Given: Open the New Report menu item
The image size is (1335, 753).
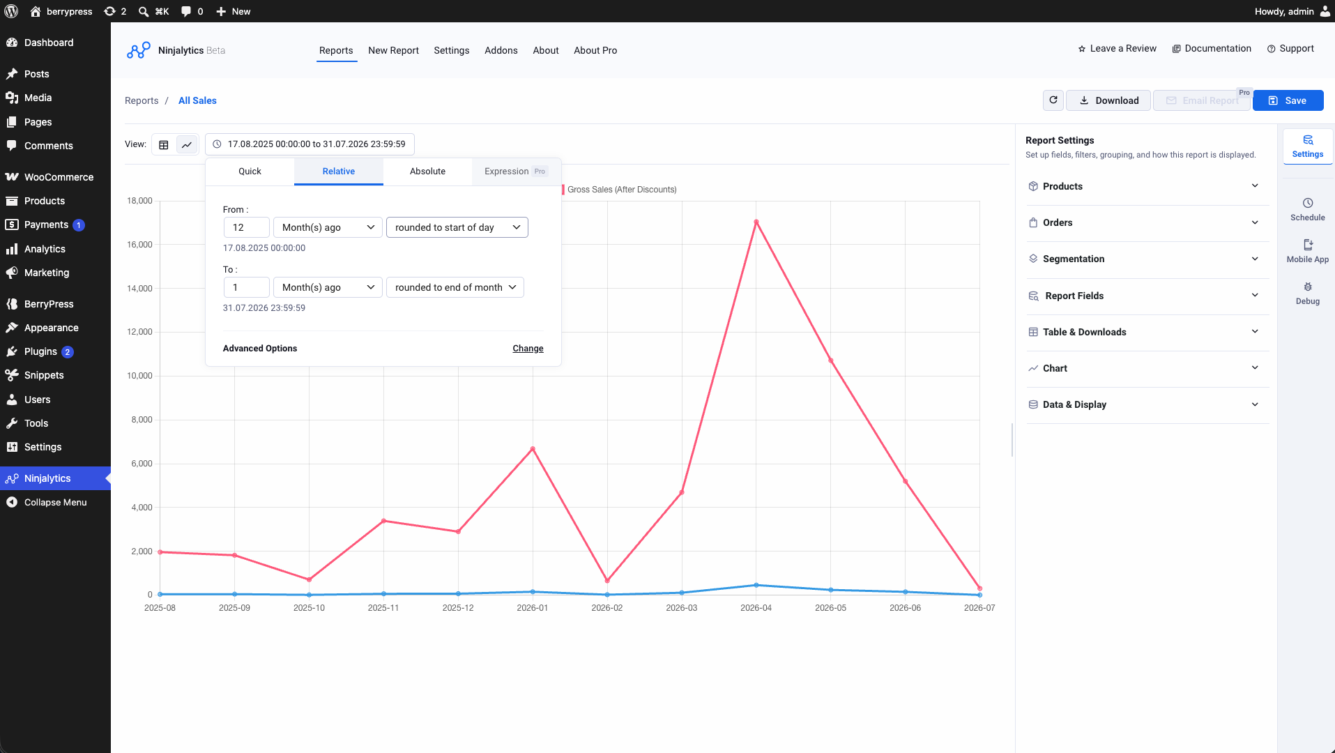Looking at the screenshot, I should 393,50.
